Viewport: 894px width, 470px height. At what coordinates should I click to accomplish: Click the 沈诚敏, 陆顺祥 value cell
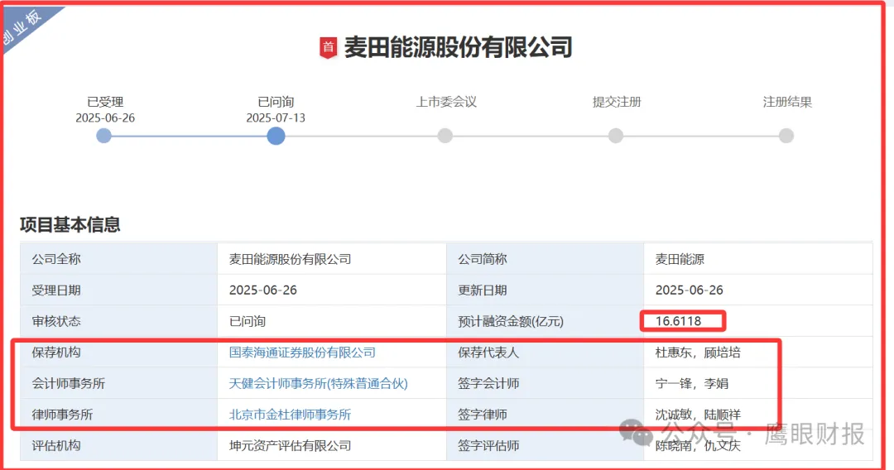point(758,415)
